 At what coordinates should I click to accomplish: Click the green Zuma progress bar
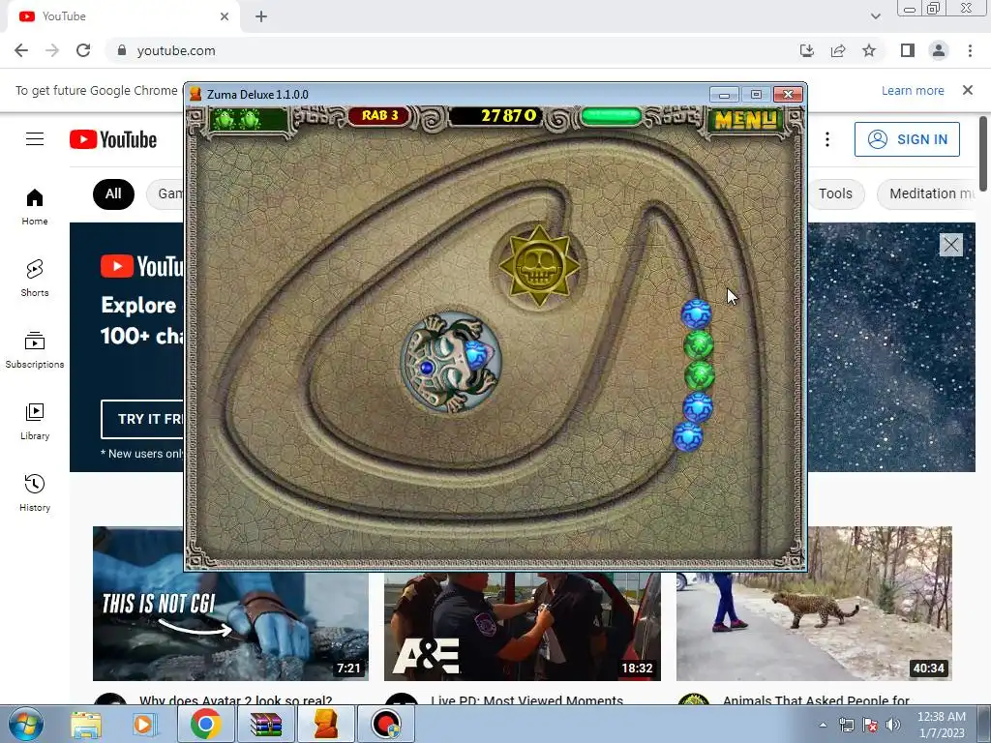(611, 116)
